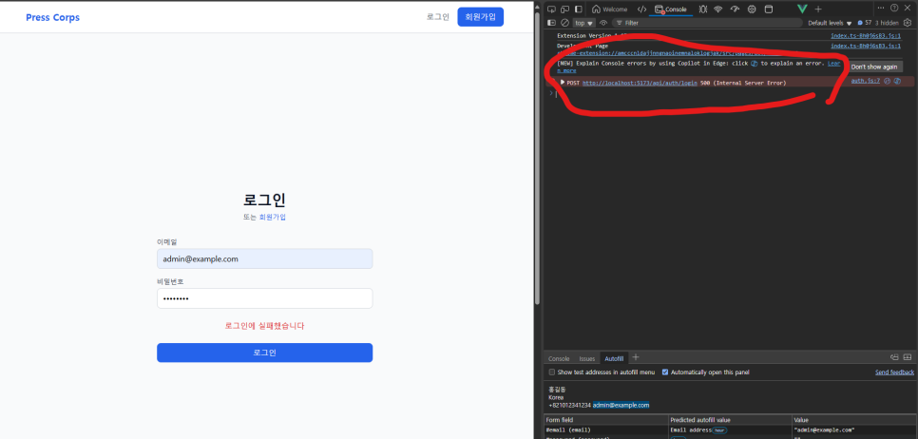Show the console sidebar icon
The height and width of the screenshot is (439, 918).
coord(551,23)
